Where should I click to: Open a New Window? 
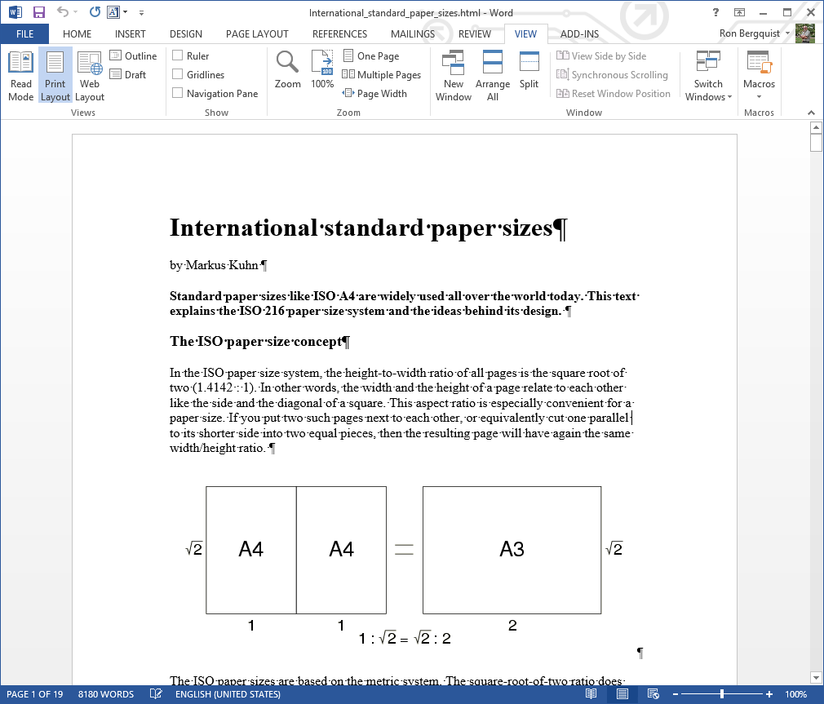coord(453,75)
